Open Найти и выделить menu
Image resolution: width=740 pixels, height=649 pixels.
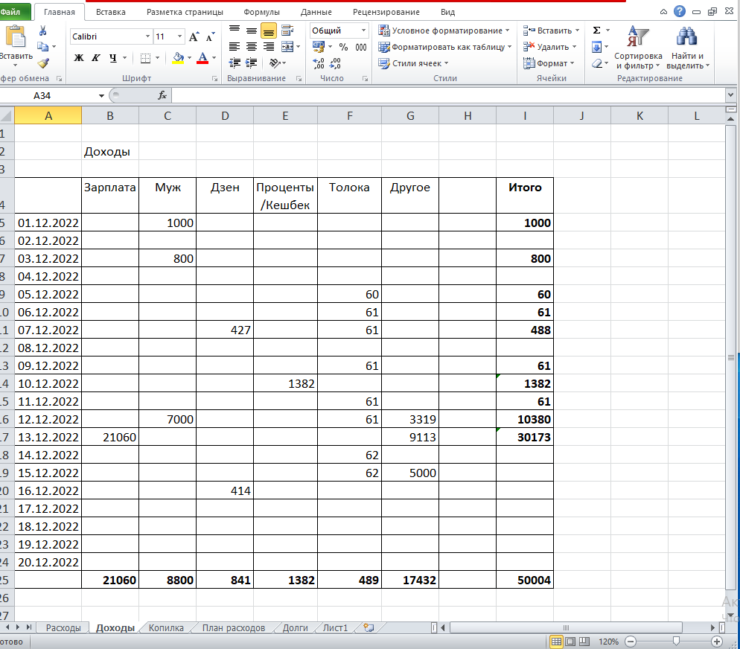point(688,48)
